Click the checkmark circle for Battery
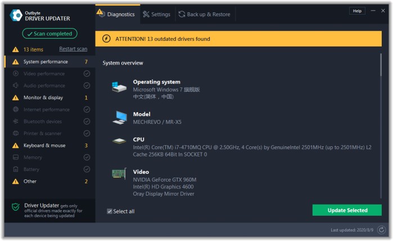393x241 pixels. pos(87,169)
